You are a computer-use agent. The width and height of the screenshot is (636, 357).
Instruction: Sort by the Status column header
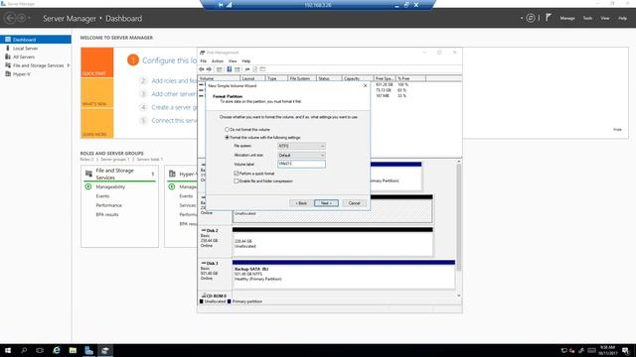329,78
